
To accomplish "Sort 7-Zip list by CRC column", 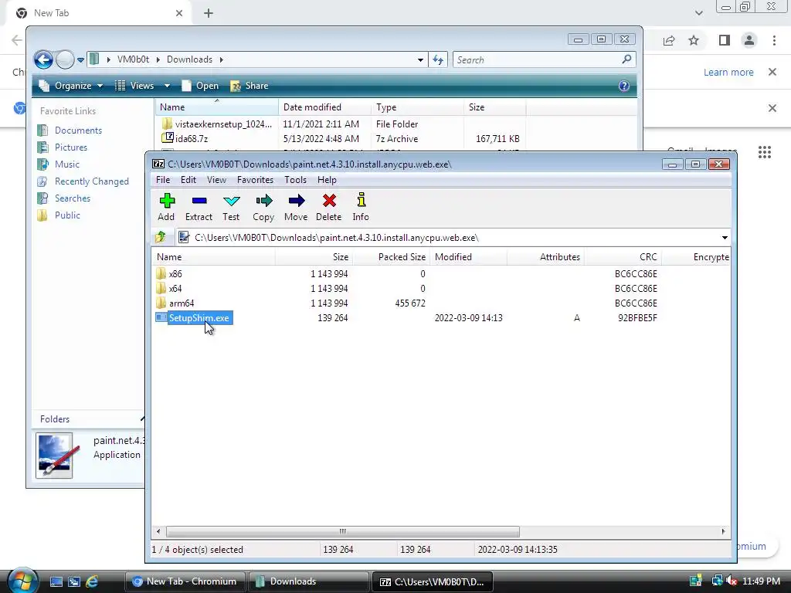I will click(x=623, y=256).
